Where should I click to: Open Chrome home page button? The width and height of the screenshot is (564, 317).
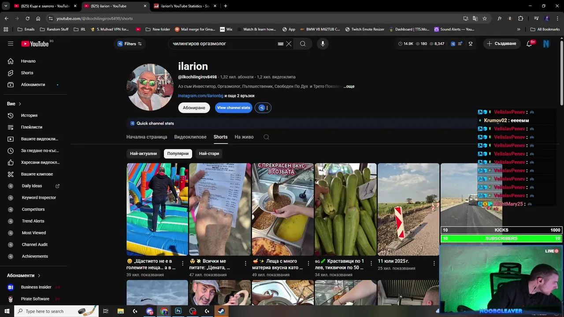pyautogui.click(x=38, y=18)
